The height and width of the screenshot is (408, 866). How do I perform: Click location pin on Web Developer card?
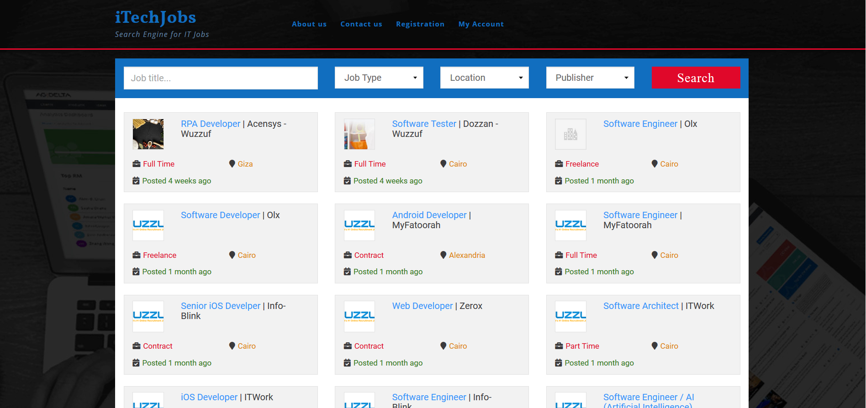[x=443, y=346]
